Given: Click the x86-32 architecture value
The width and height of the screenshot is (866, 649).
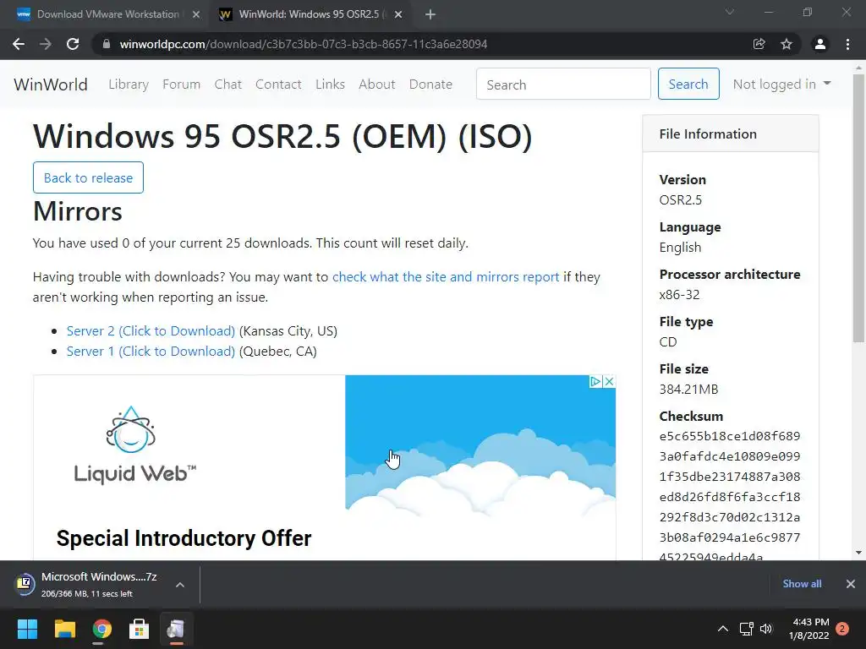Looking at the screenshot, I should 679,295.
